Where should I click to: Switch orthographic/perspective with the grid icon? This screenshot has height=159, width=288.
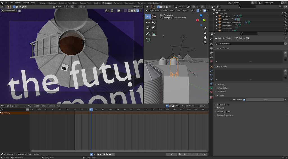[x=205, y=42]
